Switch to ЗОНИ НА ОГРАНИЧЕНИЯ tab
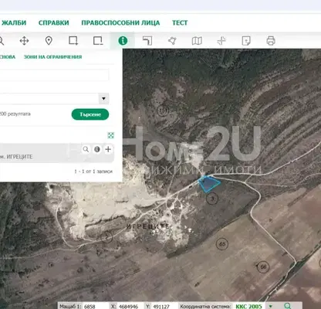Screen dimensions: 321x309 coord(52,57)
